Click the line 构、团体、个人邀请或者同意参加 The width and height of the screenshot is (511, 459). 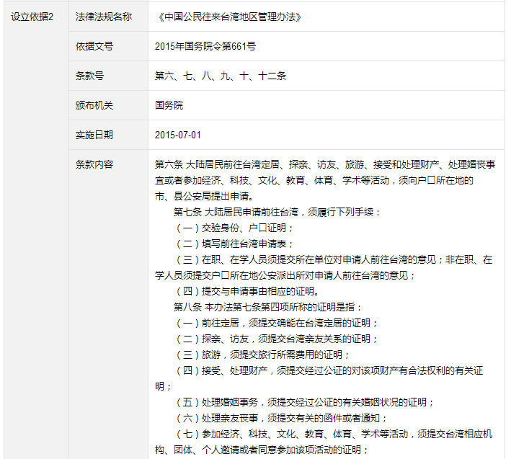point(262,450)
